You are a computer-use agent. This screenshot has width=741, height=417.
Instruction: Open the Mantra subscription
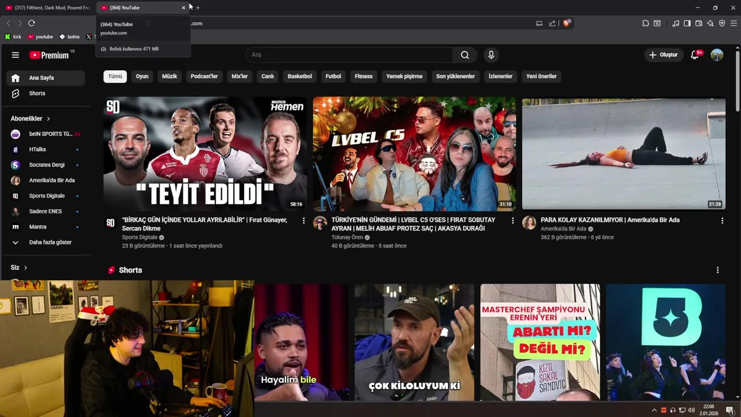45,227
